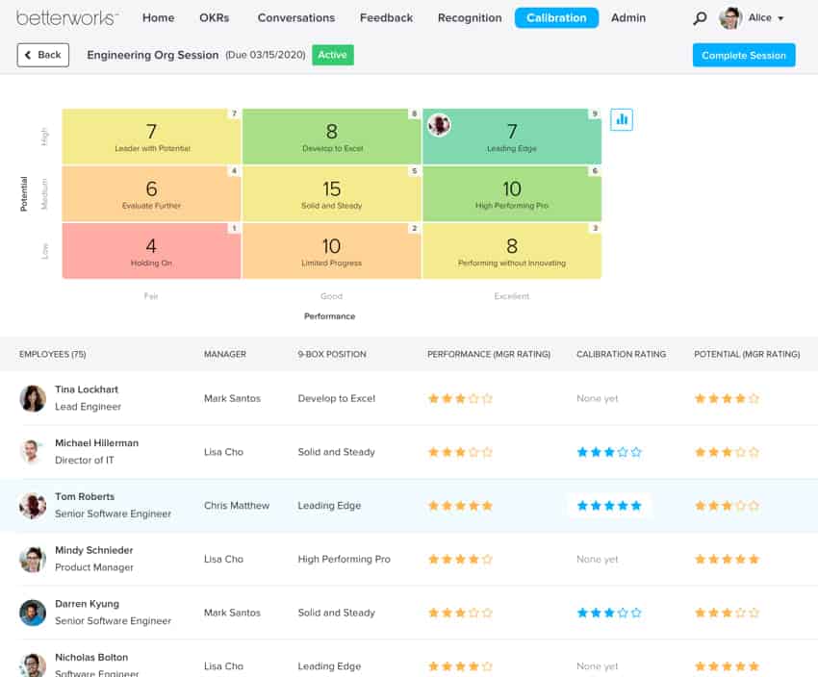Open the Admin section
The height and width of the screenshot is (677, 818).
(x=628, y=17)
